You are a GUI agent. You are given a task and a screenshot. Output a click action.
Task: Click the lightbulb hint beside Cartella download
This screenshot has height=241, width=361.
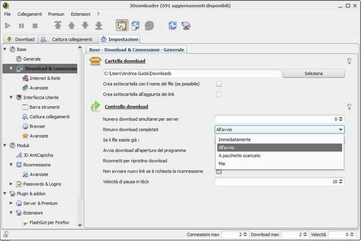(349, 61)
